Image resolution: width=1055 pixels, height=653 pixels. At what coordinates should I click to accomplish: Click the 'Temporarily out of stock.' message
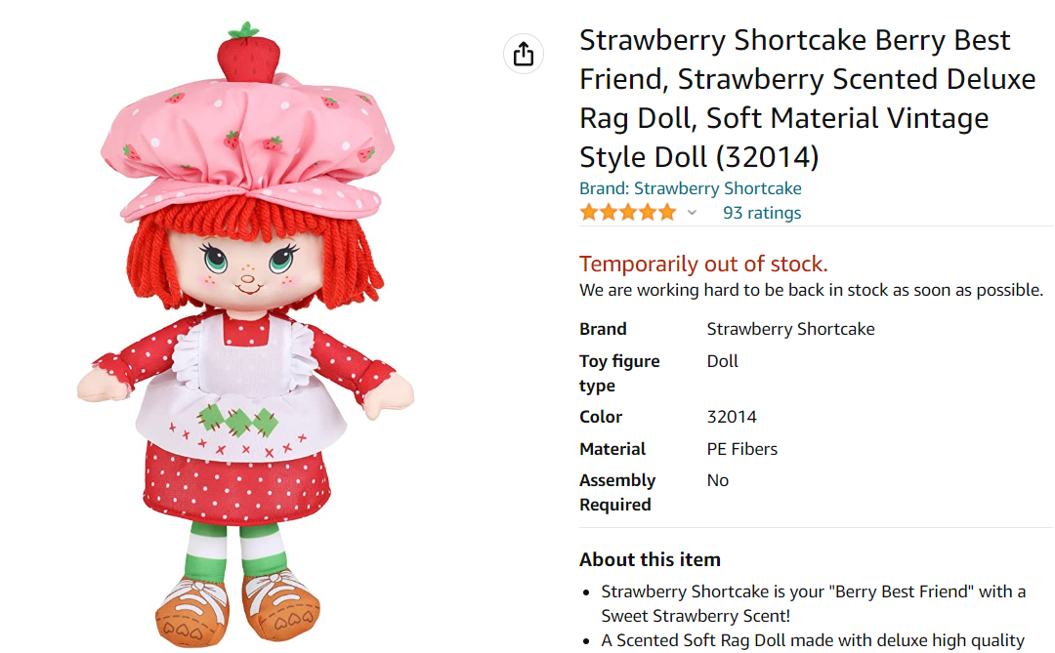[703, 264]
